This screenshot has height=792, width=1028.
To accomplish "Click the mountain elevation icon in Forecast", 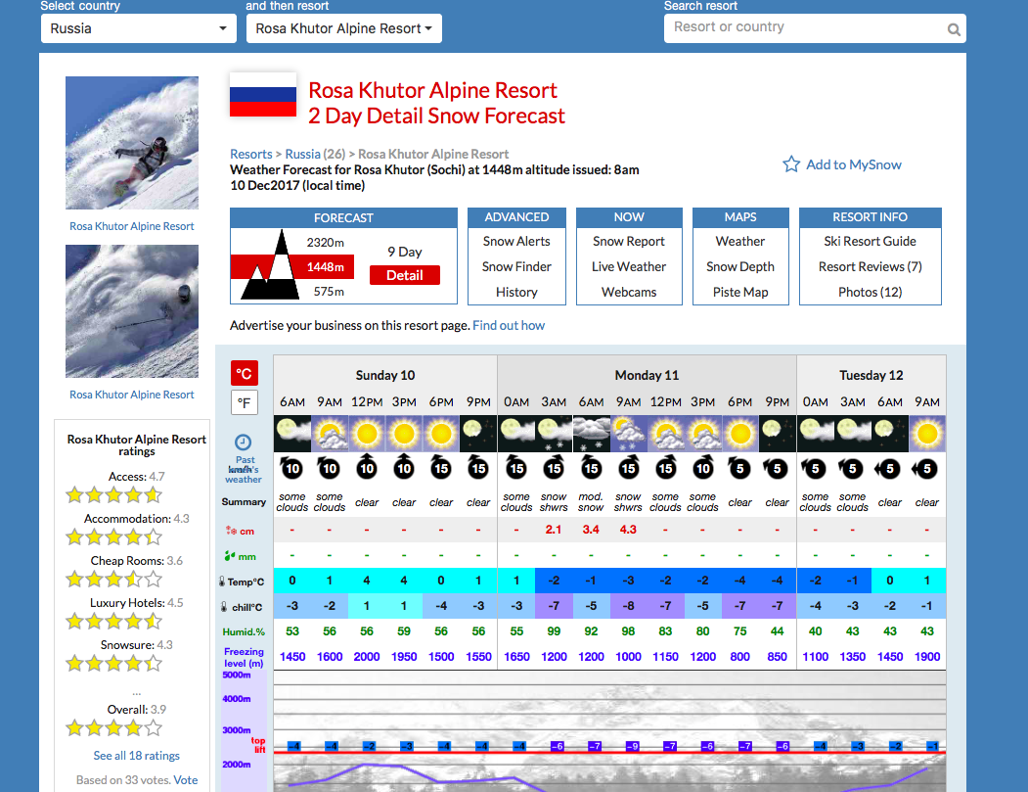I will pyautogui.click(x=270, y=264).
